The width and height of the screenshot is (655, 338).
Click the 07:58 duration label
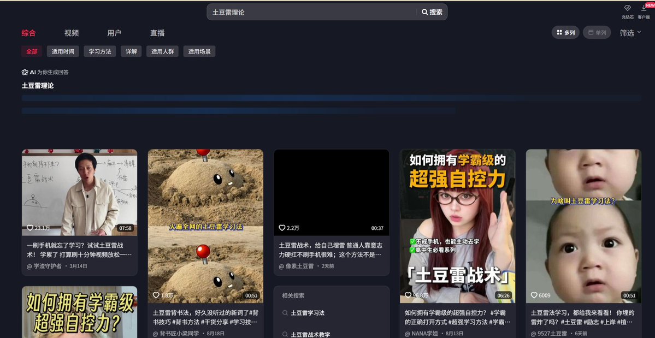125,228
